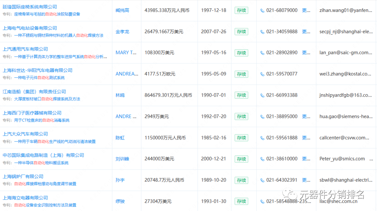This screenshot has height=211, width=377.
Task: Select founding date 1985-02-16
Action: tap(214, 138)
